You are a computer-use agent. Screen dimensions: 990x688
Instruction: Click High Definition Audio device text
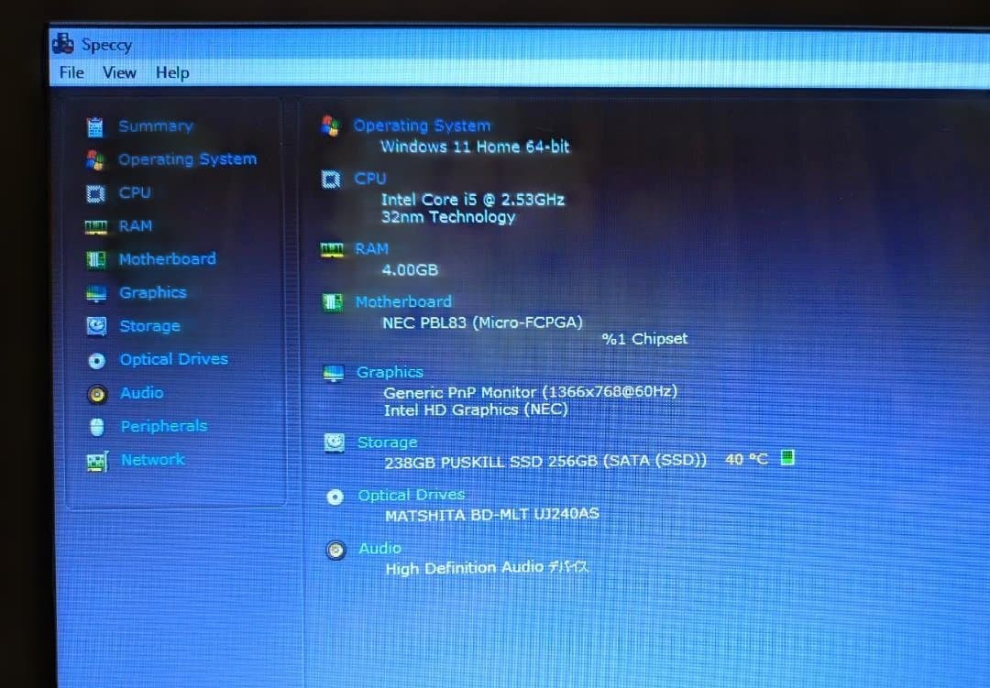click(x=487, y=568)
